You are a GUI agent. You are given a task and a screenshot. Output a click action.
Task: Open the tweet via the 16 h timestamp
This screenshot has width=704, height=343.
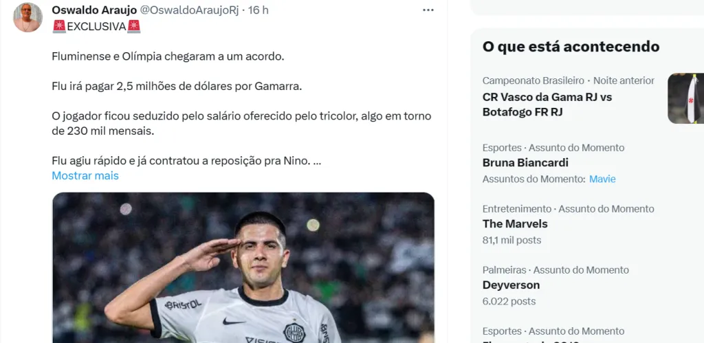(258, 10)
